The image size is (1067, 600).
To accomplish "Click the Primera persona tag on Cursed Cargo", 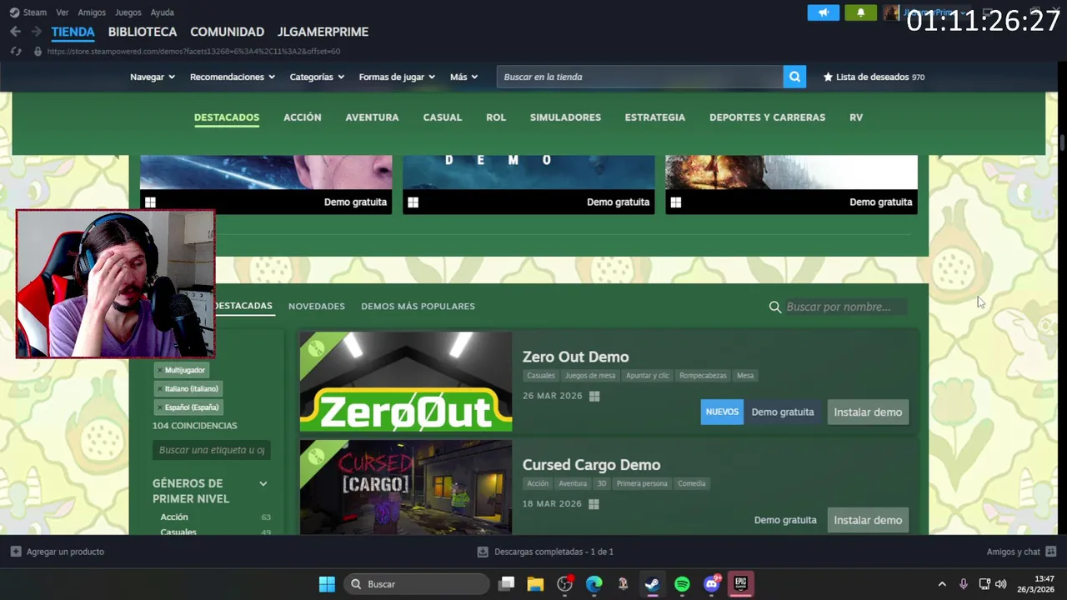I will 642,483.
